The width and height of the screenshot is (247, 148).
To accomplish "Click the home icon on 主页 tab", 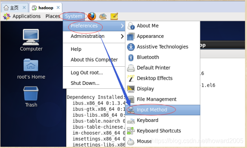I will point(6,7).
